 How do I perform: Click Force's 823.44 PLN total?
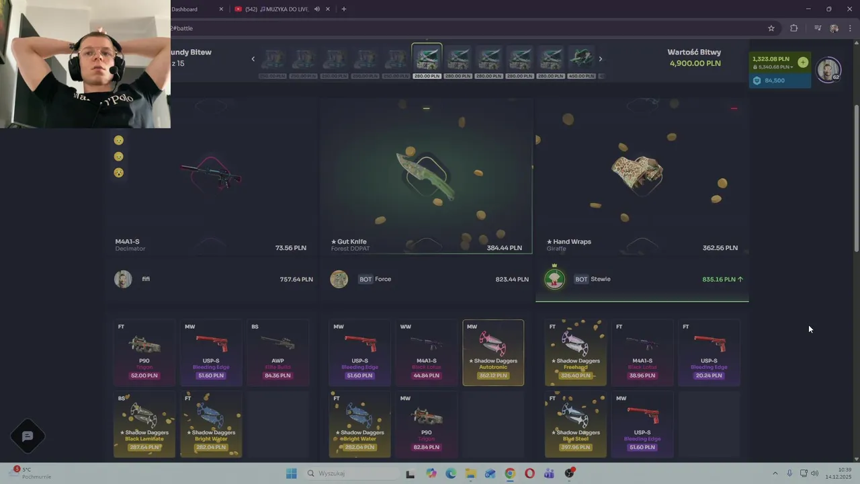pyautogui.click(x=512, y=279)
